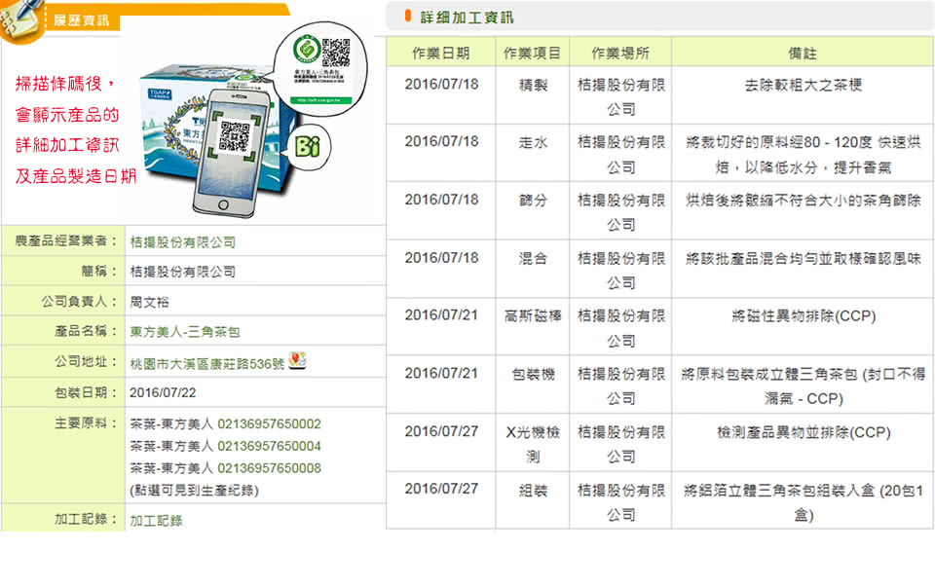Open raw material record 02136957650004
The height and width of the screenshot is (588, 935).
click(269, 446)
